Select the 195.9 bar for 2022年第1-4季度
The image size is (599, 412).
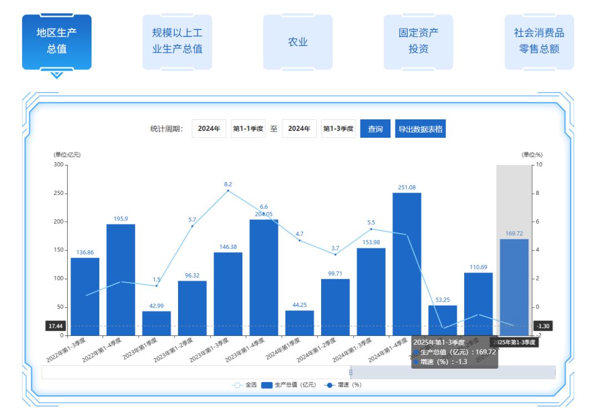click(x=121, y=279)
